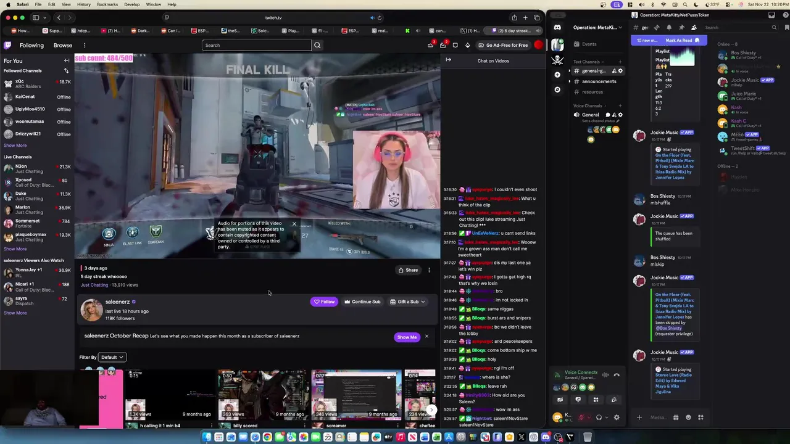Show more followed channels

tap(15, 146)
